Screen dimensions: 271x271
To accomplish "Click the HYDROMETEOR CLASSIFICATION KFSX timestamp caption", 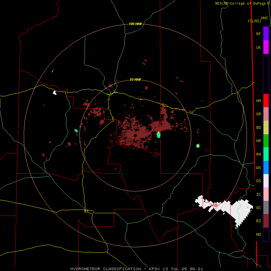I will pyautogui.click(x=136, y=269).
